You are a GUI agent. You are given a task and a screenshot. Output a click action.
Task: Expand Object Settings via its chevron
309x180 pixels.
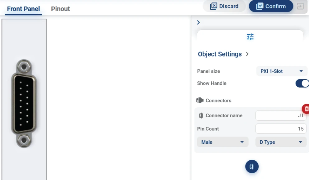click(x=247, y=54)
